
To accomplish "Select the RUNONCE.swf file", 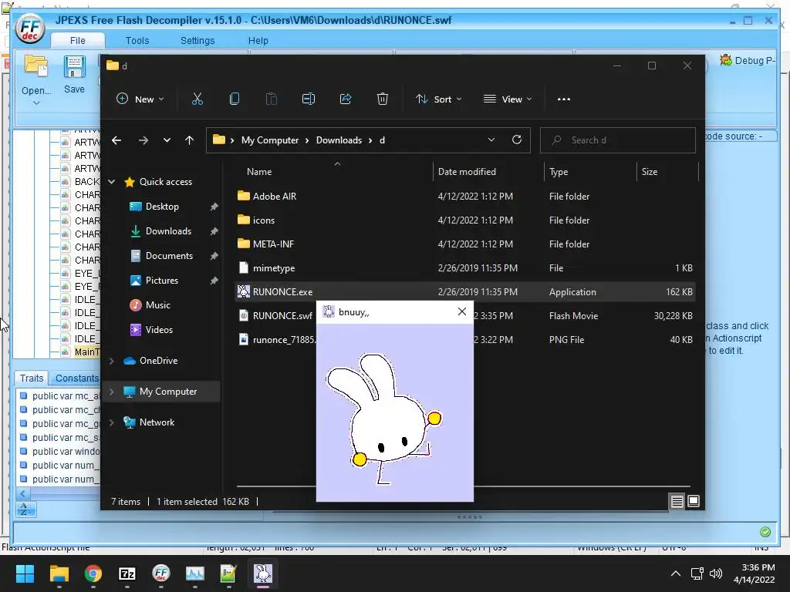I will (x=282, y=315).
